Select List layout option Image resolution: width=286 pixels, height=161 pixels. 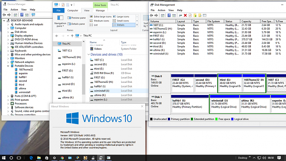94,25
